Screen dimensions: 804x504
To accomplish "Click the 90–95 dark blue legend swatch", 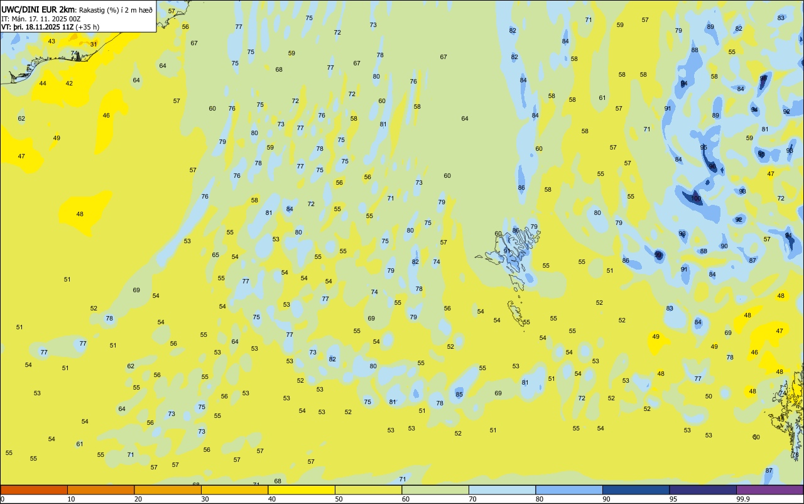I will 636,490.
